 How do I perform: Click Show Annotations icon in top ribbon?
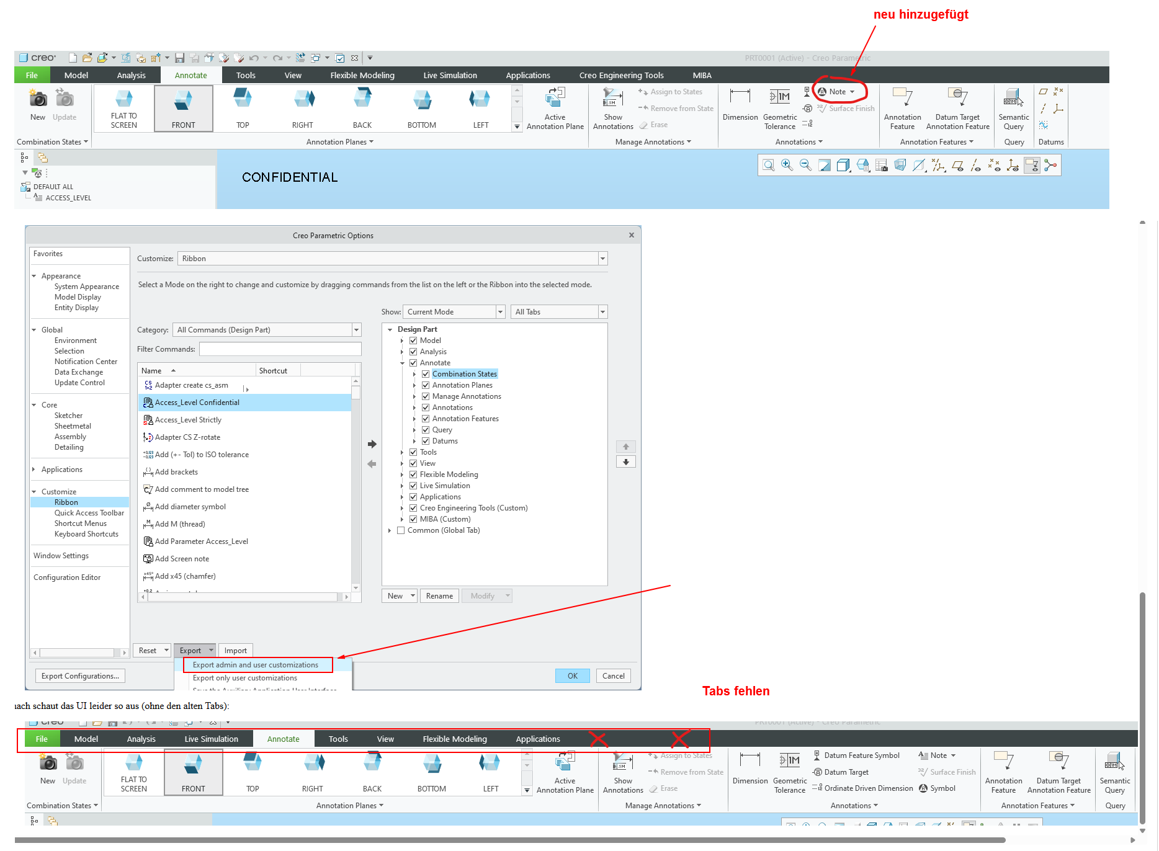[613, 99]
